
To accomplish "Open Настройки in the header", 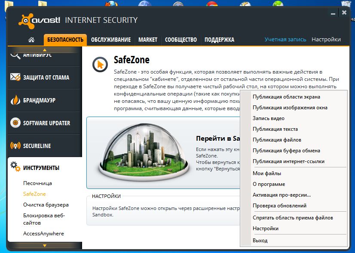I will click(326, 40).
